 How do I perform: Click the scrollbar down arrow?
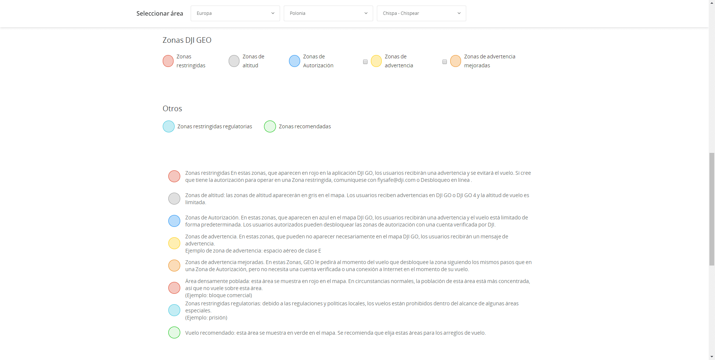coord(712,357)
